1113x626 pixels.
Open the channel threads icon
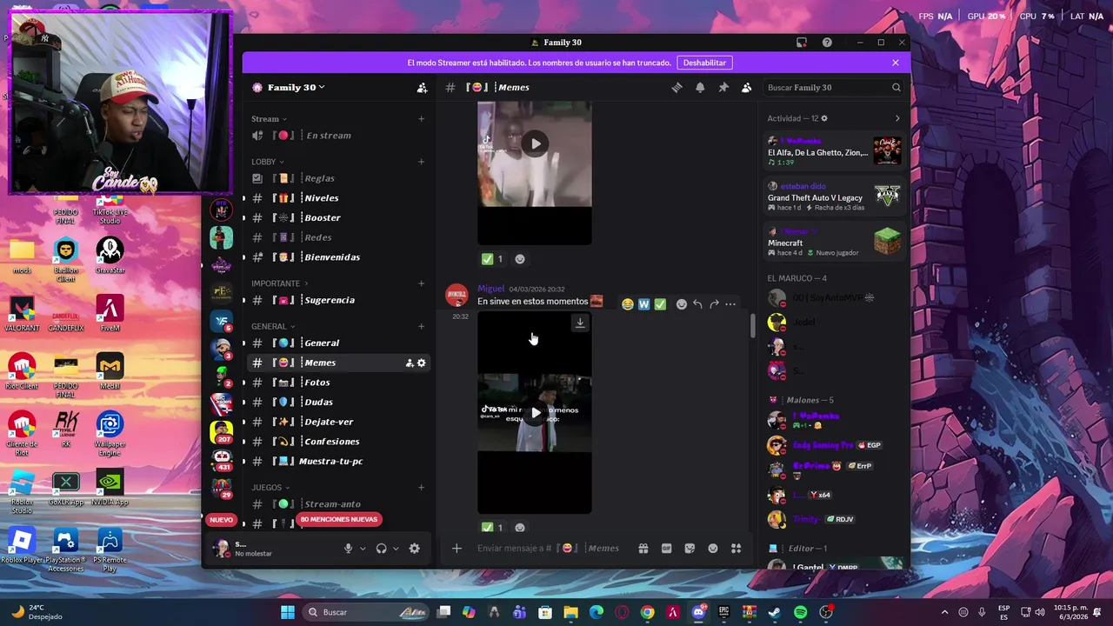676,87
